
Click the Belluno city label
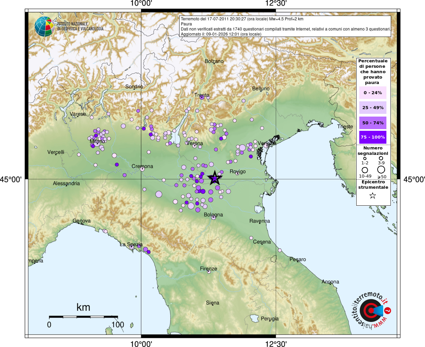coord(261,89)
